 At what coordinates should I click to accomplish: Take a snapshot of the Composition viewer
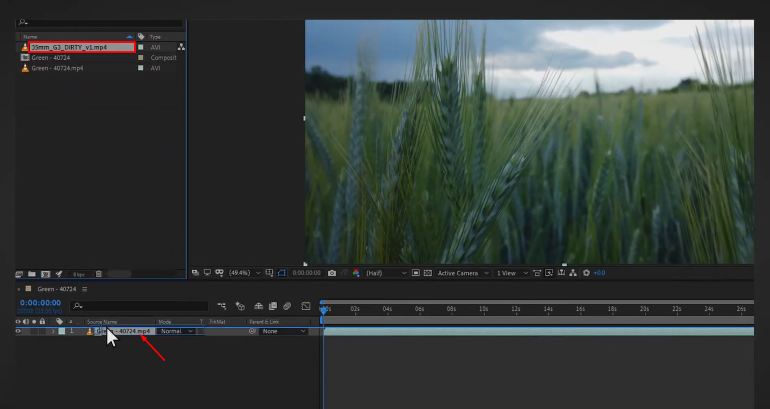(x=332, y=272)
